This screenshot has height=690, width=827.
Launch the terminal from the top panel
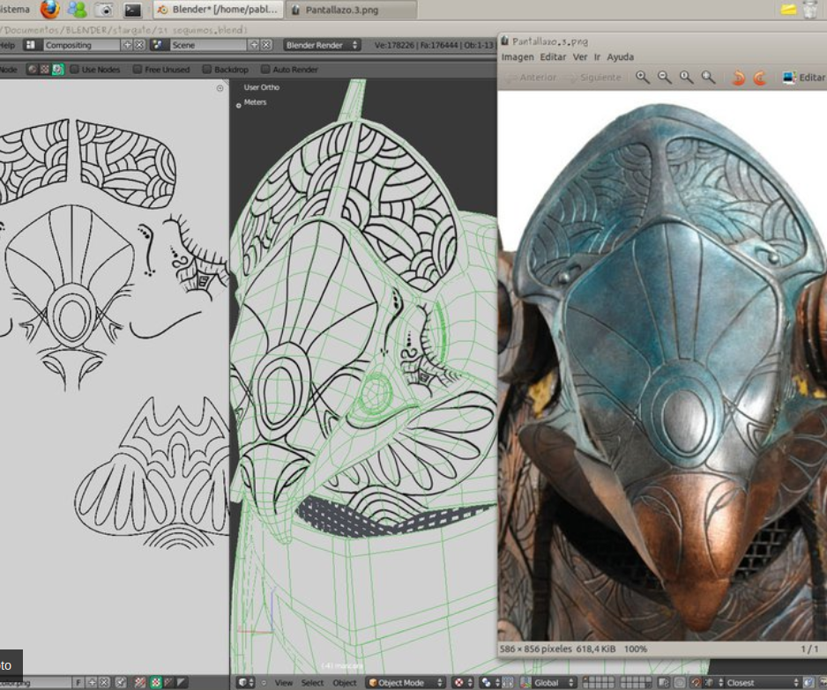point(132,10)
